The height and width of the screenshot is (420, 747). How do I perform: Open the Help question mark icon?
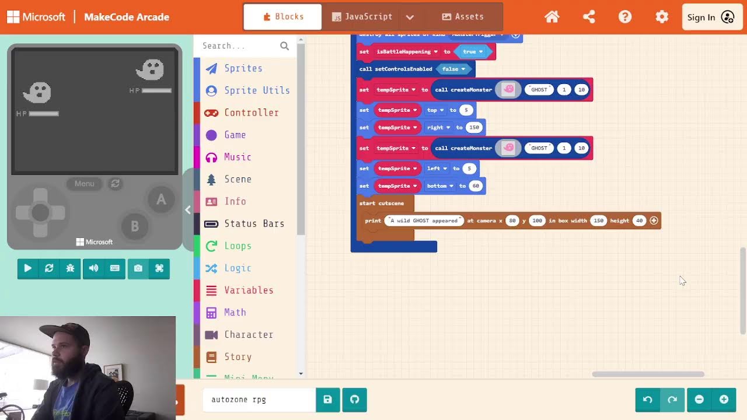tap(625, 17)
